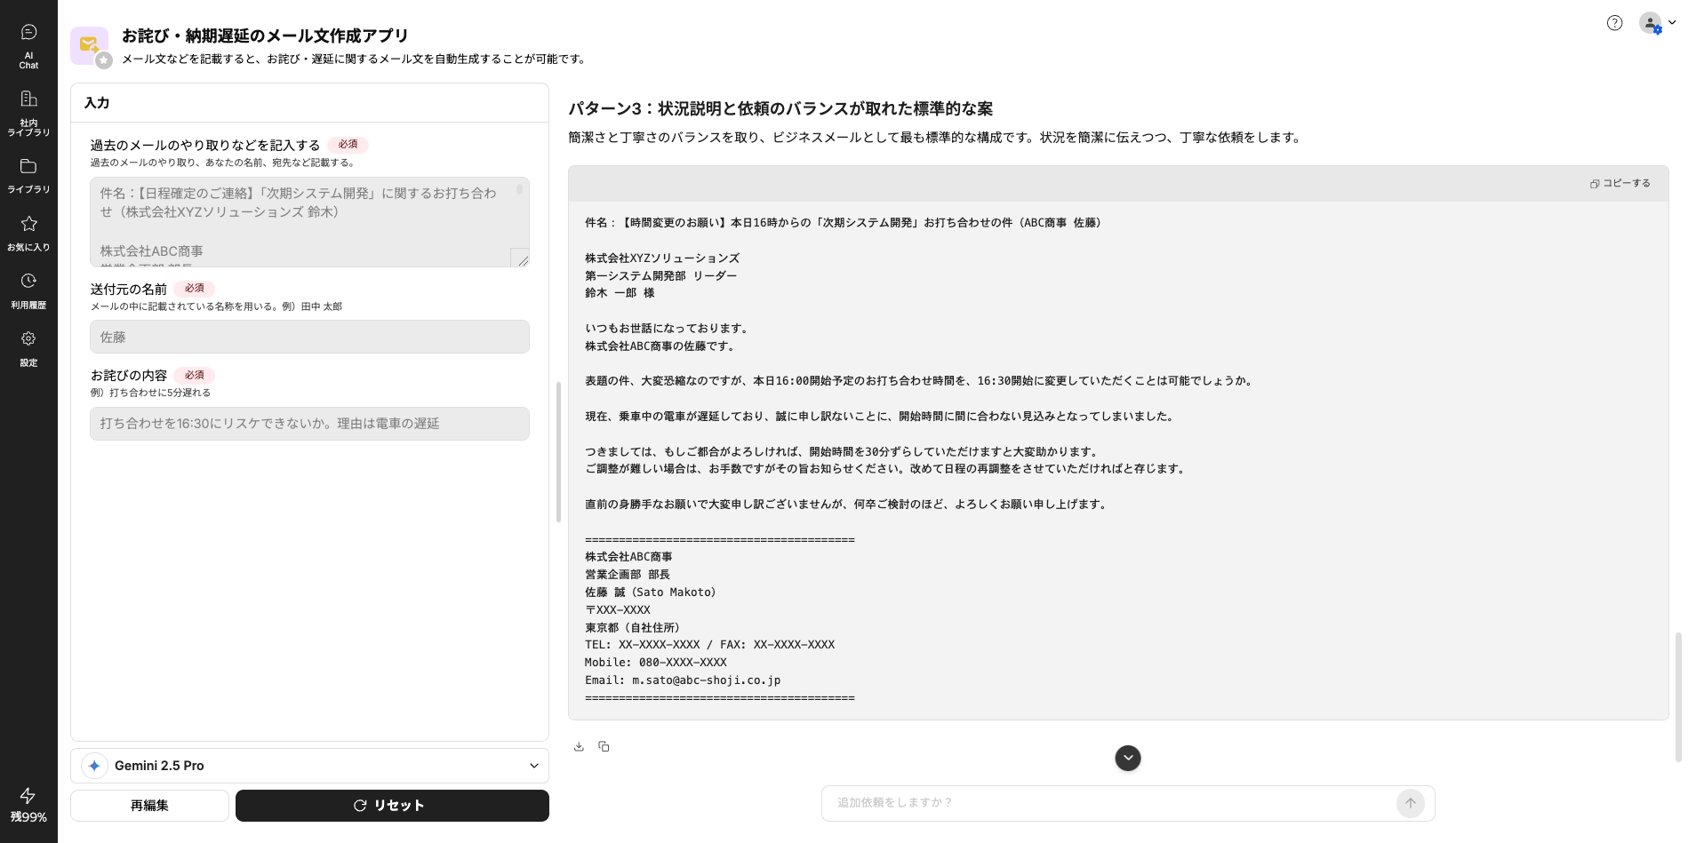Open 設定 gear in sidebar
1688x843 pixels.
click(x=28, y=348)
